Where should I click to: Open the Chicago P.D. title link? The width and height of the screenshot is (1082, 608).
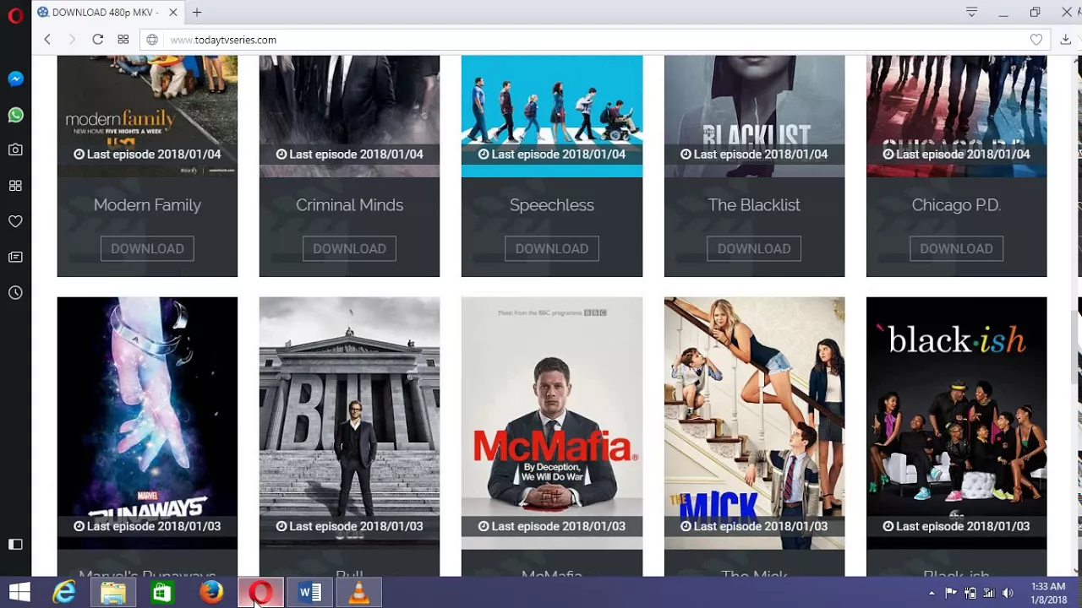pyautogui.click(x=956, y=205)
